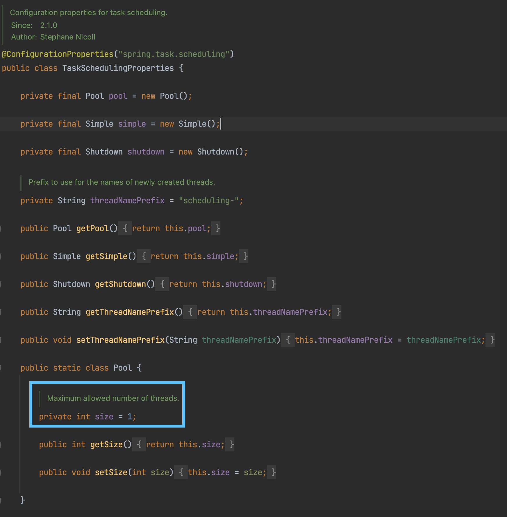Expand the folded getSimple() opening brace
Image resolution: width=507 pixels, height=517 pixels.
(144, 256)
